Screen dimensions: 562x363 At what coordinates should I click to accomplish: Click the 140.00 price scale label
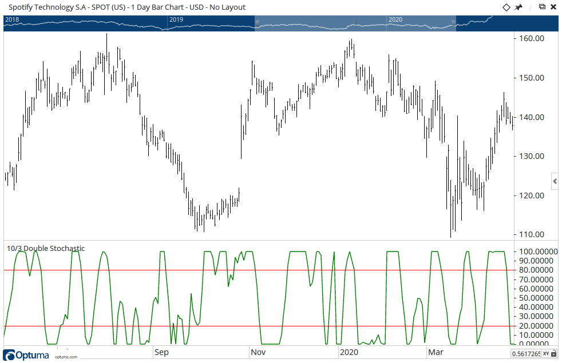[x=532, y=117]
